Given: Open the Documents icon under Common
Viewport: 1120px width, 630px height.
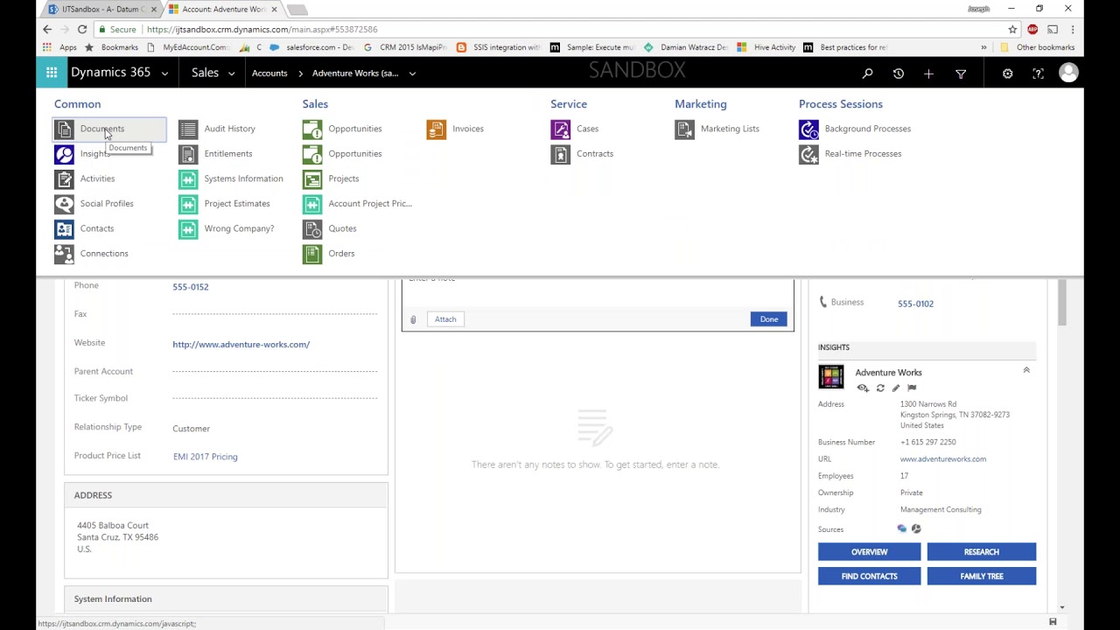Looking at the screenshot, I should [64, 129].
